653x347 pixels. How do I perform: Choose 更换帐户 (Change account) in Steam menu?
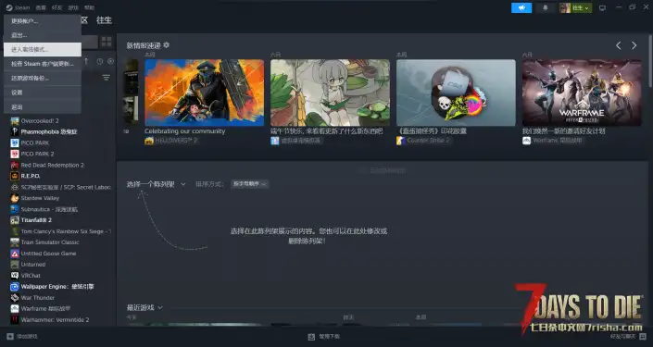pyautogui.click(x=42, y=20)
